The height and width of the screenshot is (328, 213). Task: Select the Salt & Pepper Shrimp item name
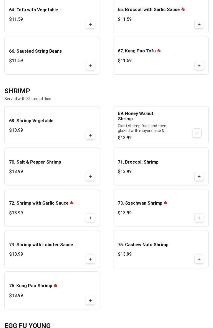[x=35, y=162]
